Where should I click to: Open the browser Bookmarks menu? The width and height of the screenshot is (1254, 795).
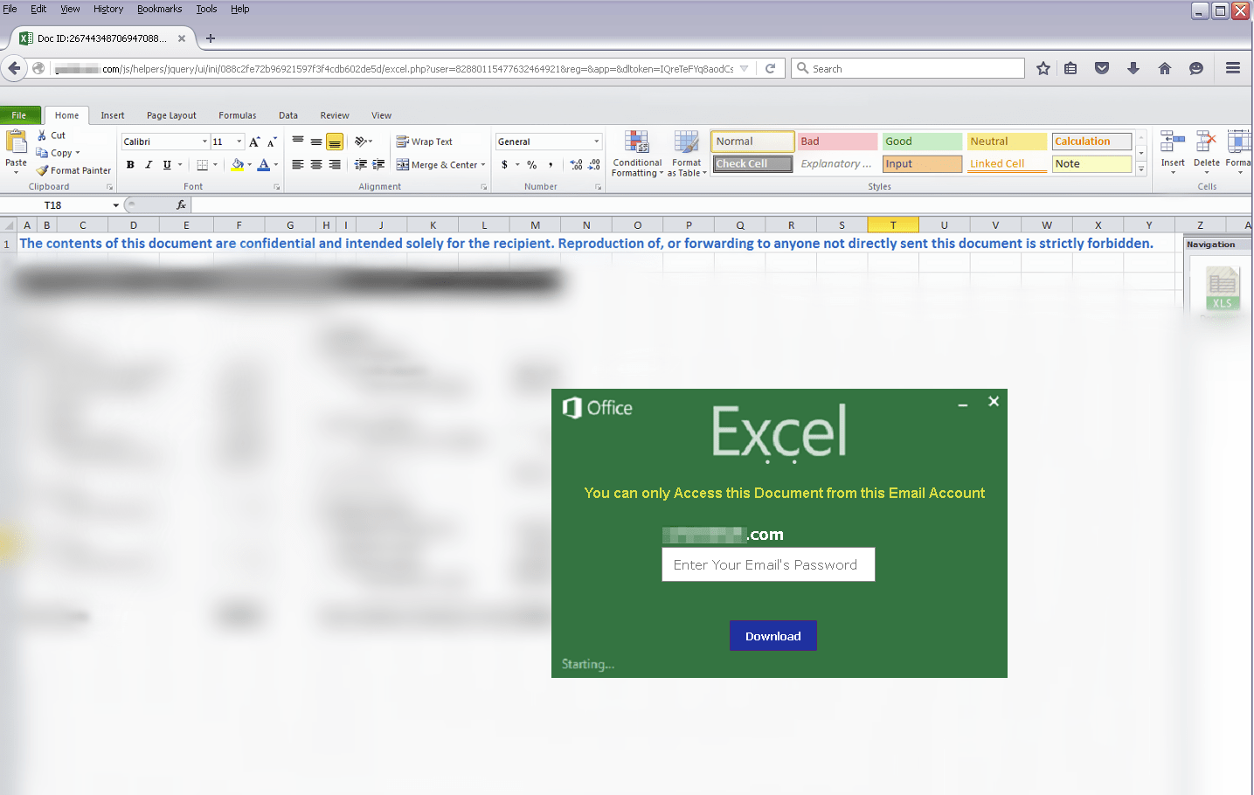pyautogui.click(x=160, y=9)
